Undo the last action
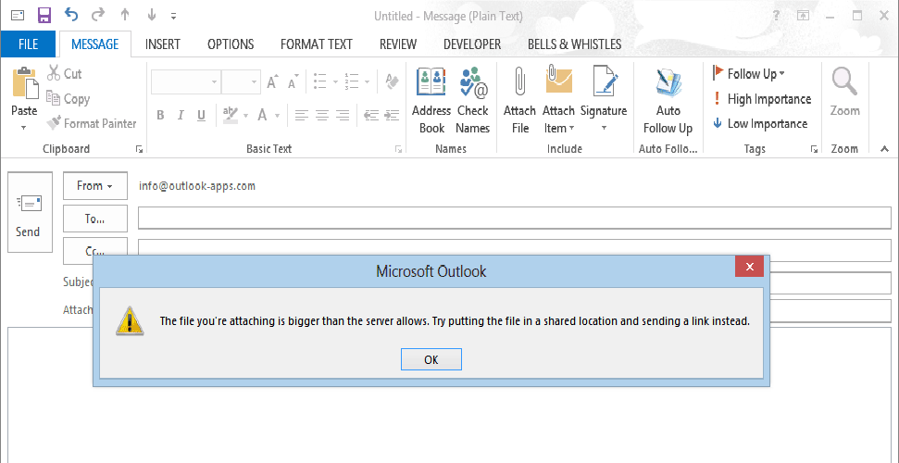This screenshot has height=463, width=899. point(71,16)
